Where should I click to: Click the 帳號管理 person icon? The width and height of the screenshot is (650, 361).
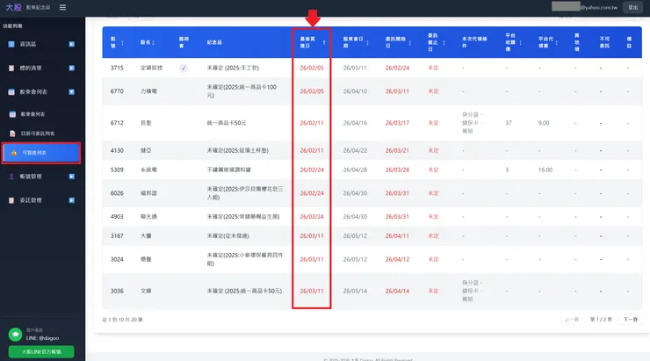click(x=11, y=177)
